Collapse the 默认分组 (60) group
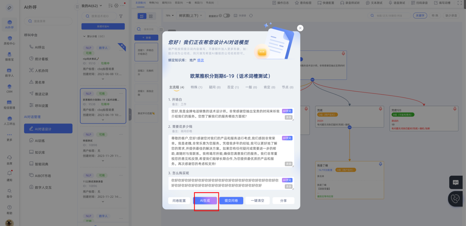This screenshot has width=466, height=226. click(84, 36)
